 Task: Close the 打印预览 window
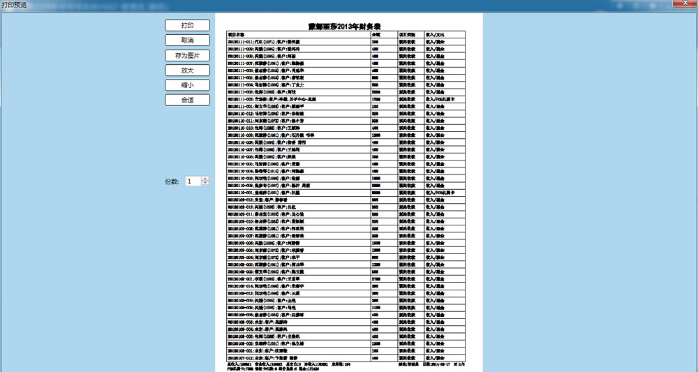(686, 3)
